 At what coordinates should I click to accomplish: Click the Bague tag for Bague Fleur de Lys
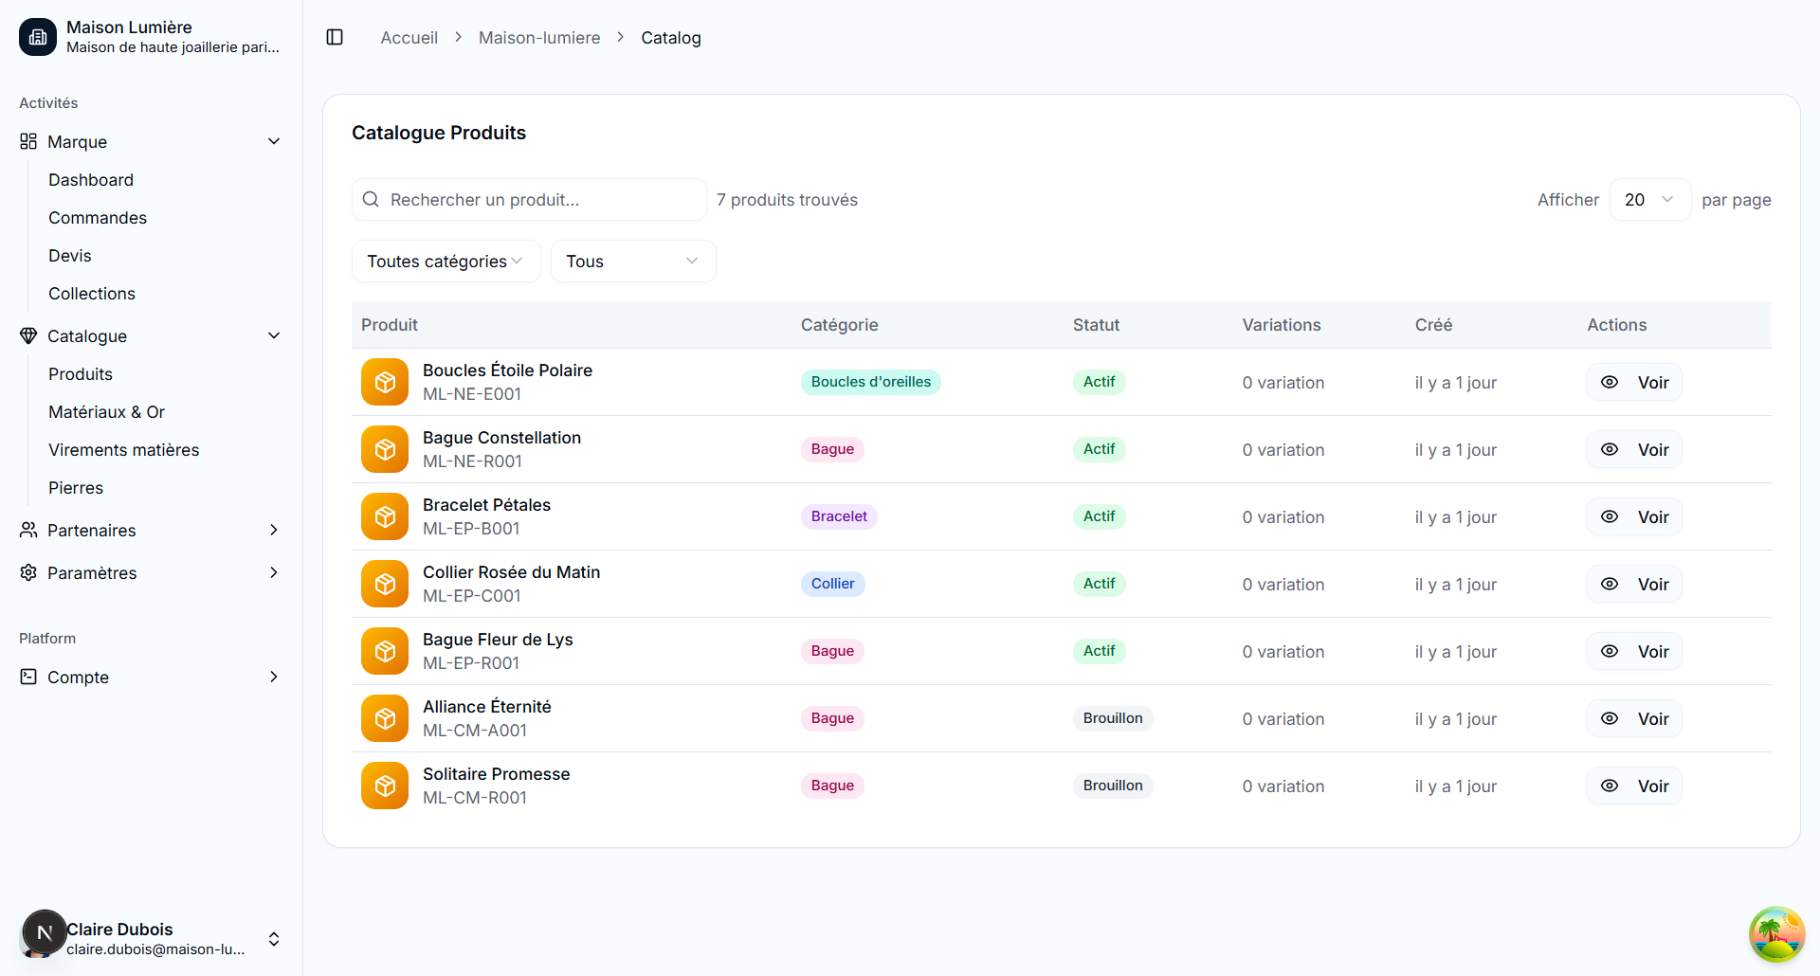point(832,651)
